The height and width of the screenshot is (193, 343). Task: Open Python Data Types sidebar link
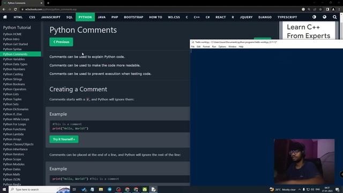(x=16, y=64)
